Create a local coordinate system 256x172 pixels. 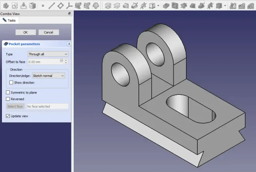69,6
